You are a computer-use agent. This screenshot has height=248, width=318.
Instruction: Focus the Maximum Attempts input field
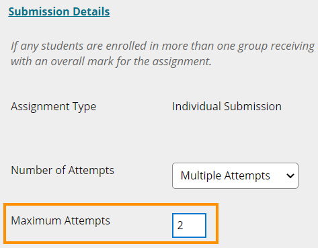[x=189, y=225]
